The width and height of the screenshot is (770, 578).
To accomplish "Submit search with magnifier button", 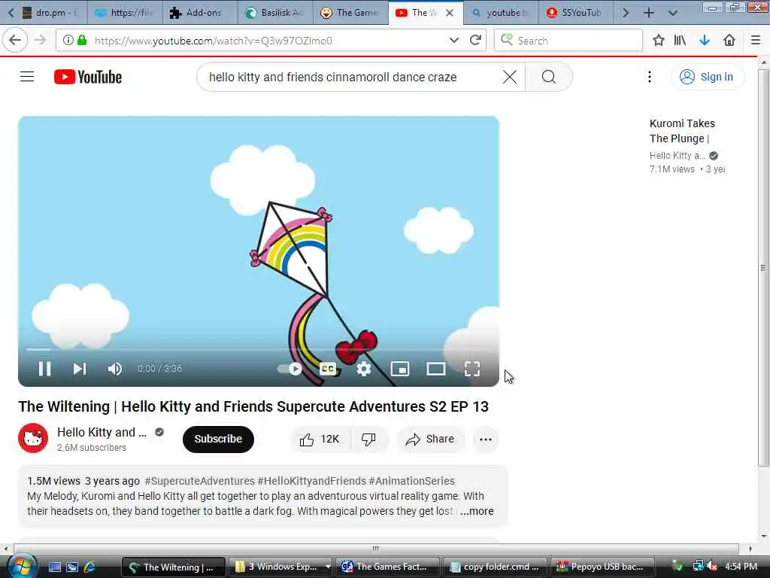I will click(x=548, y=77).
